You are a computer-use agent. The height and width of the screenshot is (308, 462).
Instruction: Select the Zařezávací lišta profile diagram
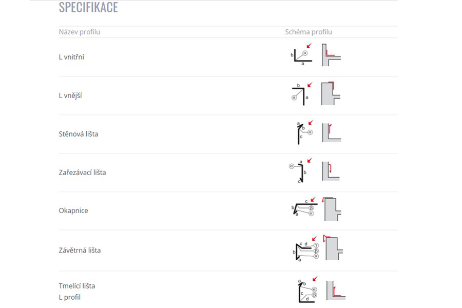point(300,170)
